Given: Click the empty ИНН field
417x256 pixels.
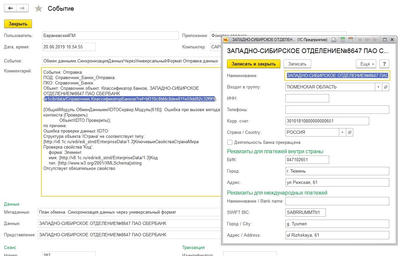Looking at the screenshot, I should point(307,98).
